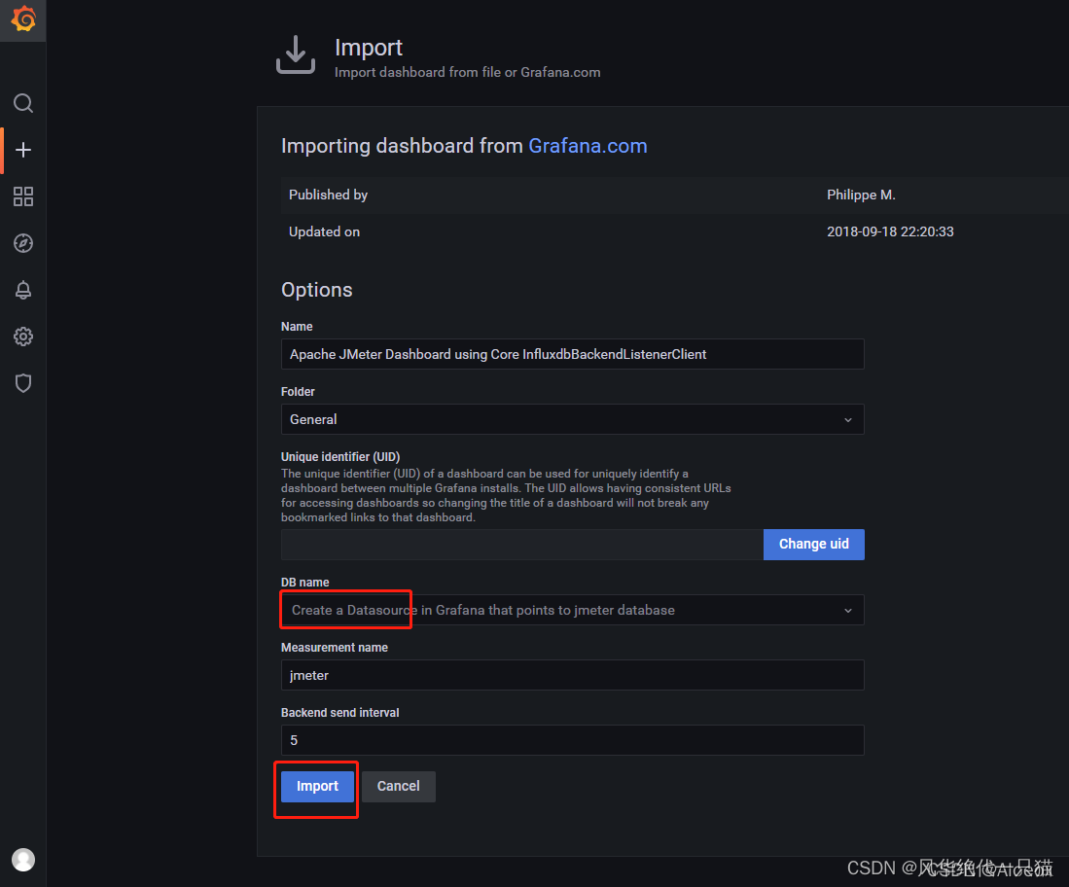Click the Folder label
1069x887 pixels.
(x=298, y=392)
